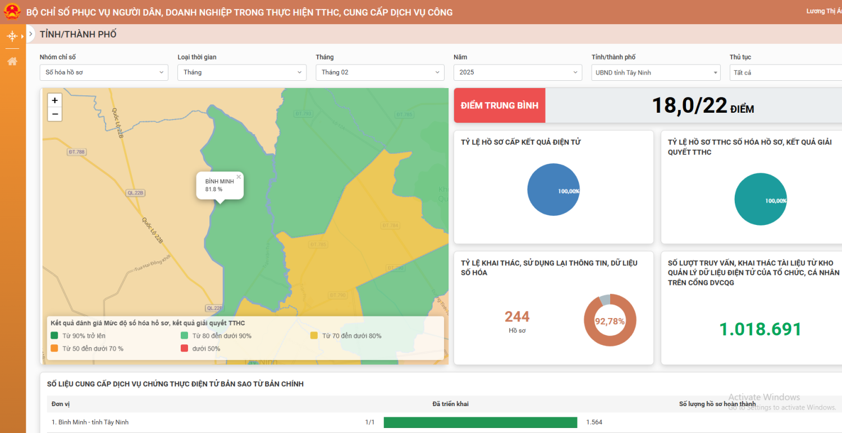Click the red 'dưới 50%' legend swatch
The height and width of the screenshot is (433, 842).
tap(184, 348)
